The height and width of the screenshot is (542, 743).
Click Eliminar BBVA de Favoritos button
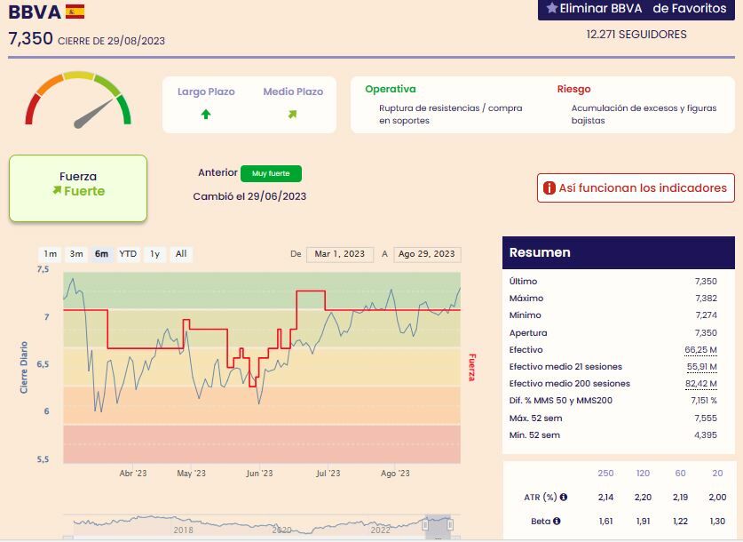click(x=636, y=9)
